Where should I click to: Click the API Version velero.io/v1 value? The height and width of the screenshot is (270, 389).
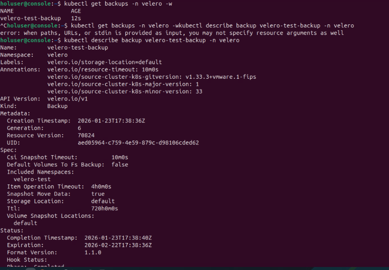tap(67, 99)
